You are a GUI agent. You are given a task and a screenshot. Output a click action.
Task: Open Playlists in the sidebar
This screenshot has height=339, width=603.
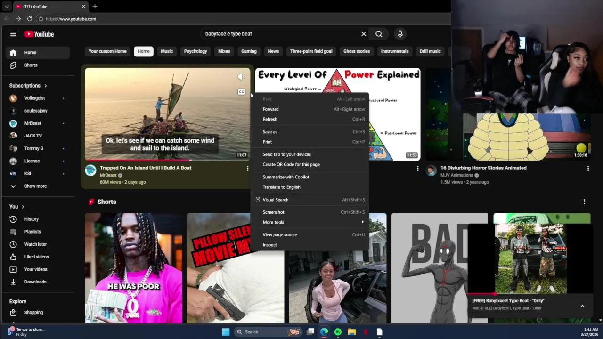click(x=38, y=232)
